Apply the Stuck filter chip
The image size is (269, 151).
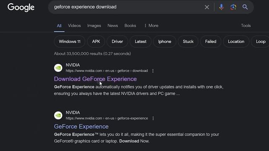188,42
